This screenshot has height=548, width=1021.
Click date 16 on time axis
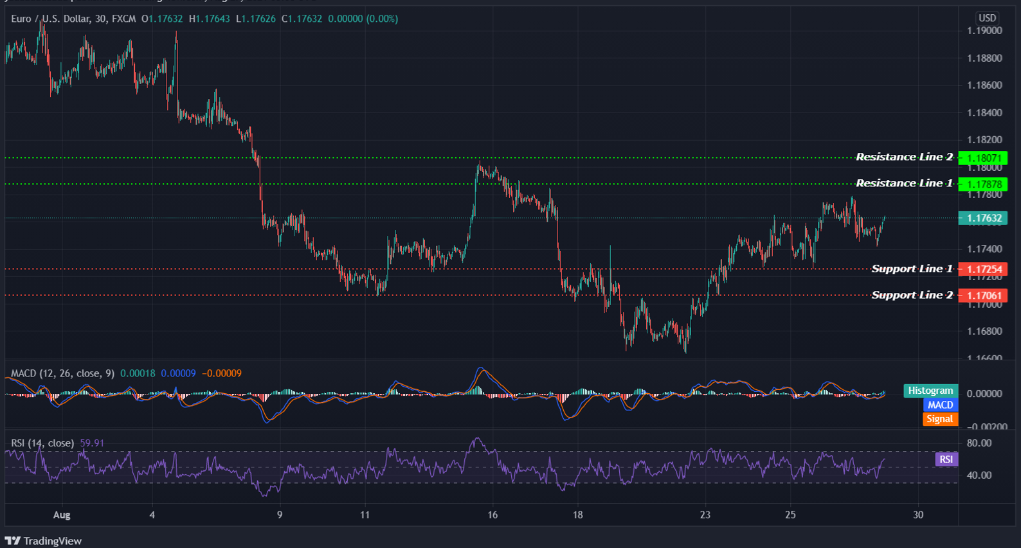(x=492, y=515)
